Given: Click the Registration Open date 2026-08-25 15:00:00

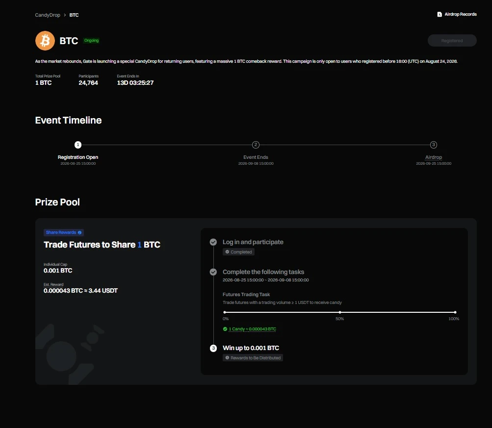Looking at the screenshot, I should point(78,163).
